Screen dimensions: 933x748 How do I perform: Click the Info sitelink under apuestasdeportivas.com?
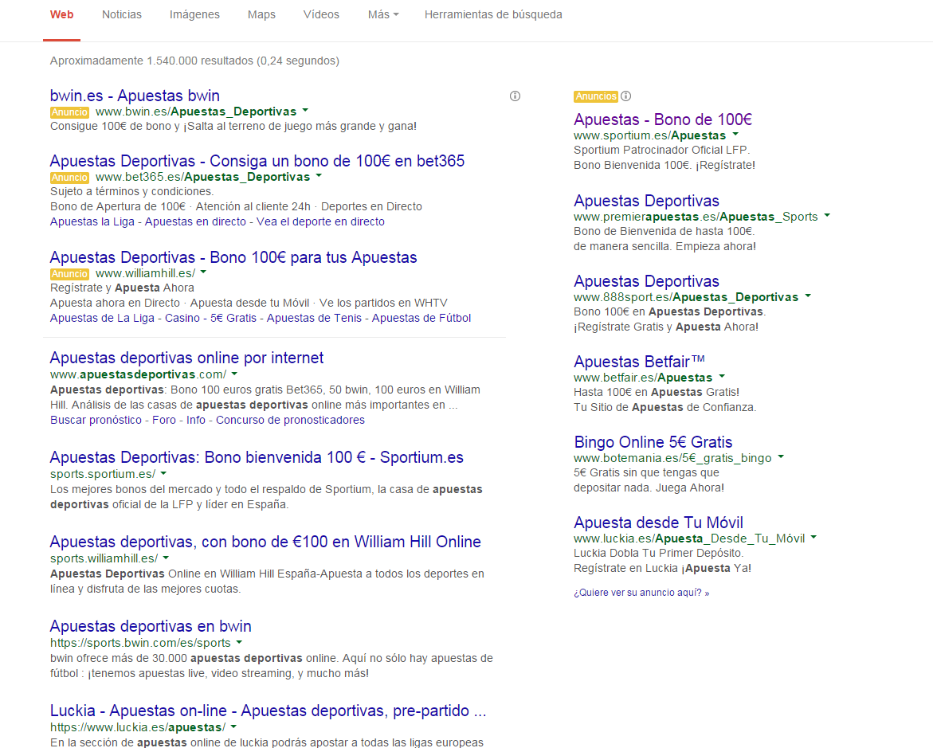pyautogui.click(x=196, y=420)
